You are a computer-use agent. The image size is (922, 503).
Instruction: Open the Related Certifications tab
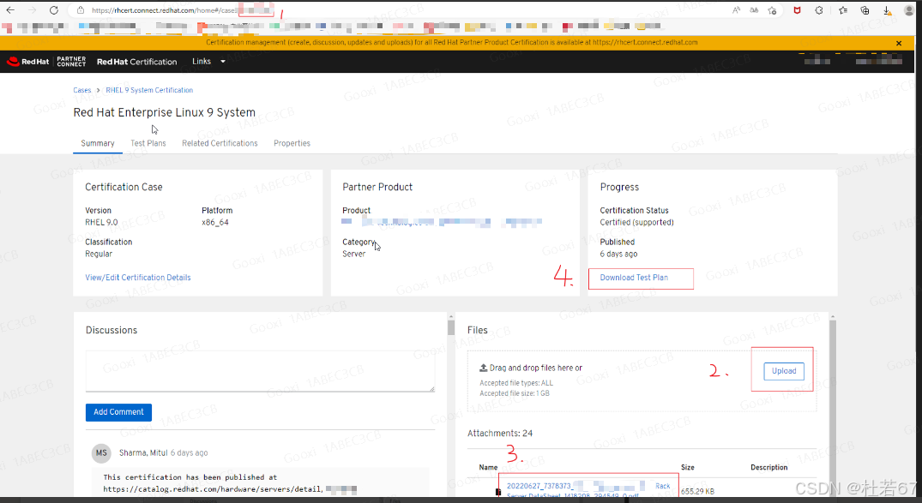(x=220, y=143)
